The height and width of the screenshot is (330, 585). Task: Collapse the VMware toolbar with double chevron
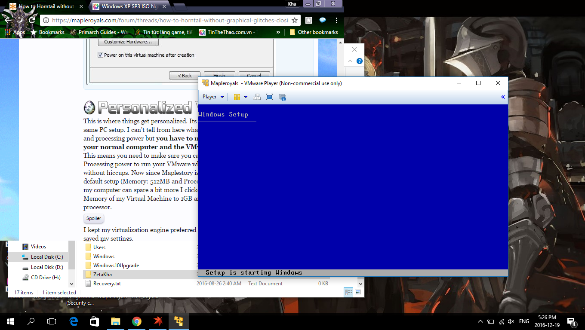tap(503, 97)
